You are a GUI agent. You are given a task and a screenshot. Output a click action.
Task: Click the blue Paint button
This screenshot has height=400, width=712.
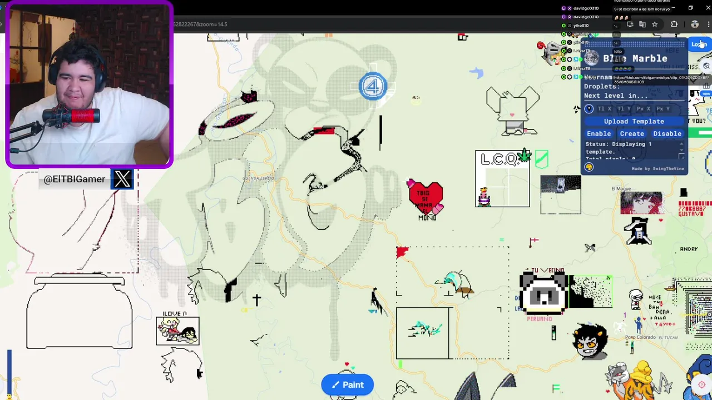348,384
